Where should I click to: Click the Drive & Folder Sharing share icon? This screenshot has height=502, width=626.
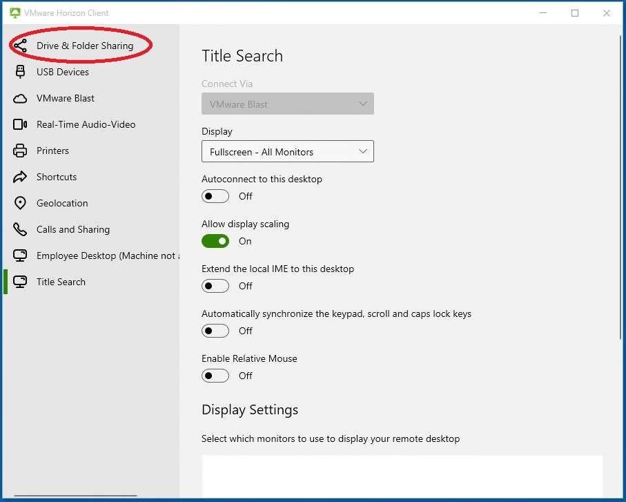20,46
